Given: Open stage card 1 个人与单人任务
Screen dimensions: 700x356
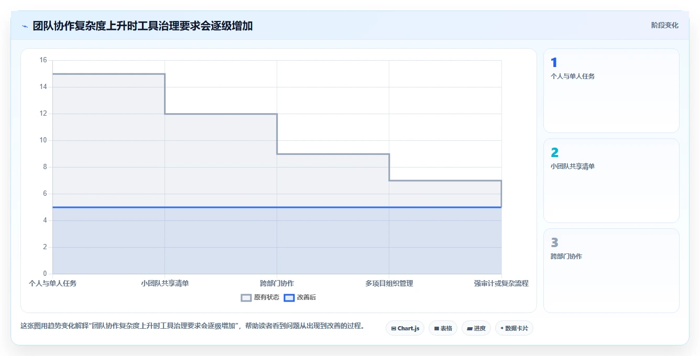Looking at the screenshot, I should 611,91.
